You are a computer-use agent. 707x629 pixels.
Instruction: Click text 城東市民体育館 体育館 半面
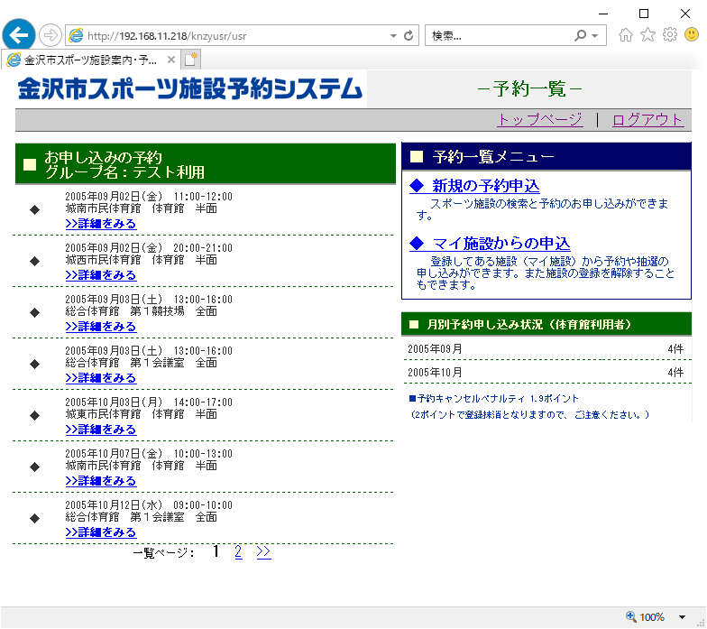pyautogui.click(x=141, y=414)
